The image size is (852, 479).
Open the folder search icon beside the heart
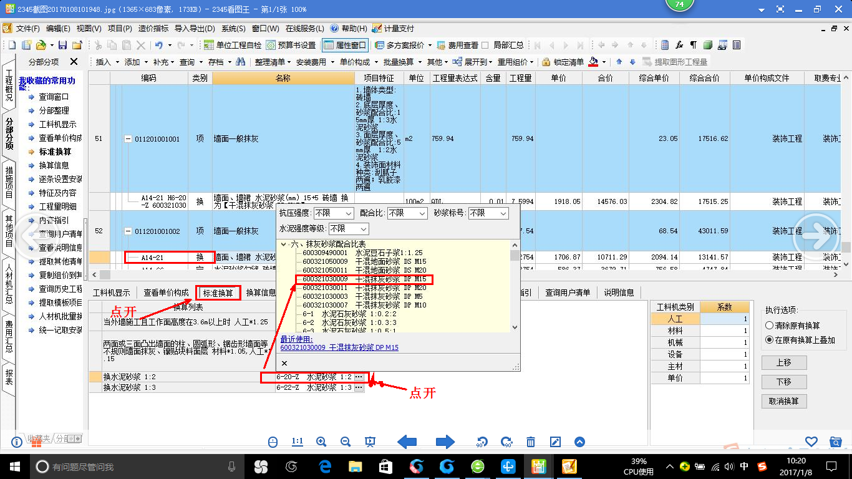pos(836,442)
